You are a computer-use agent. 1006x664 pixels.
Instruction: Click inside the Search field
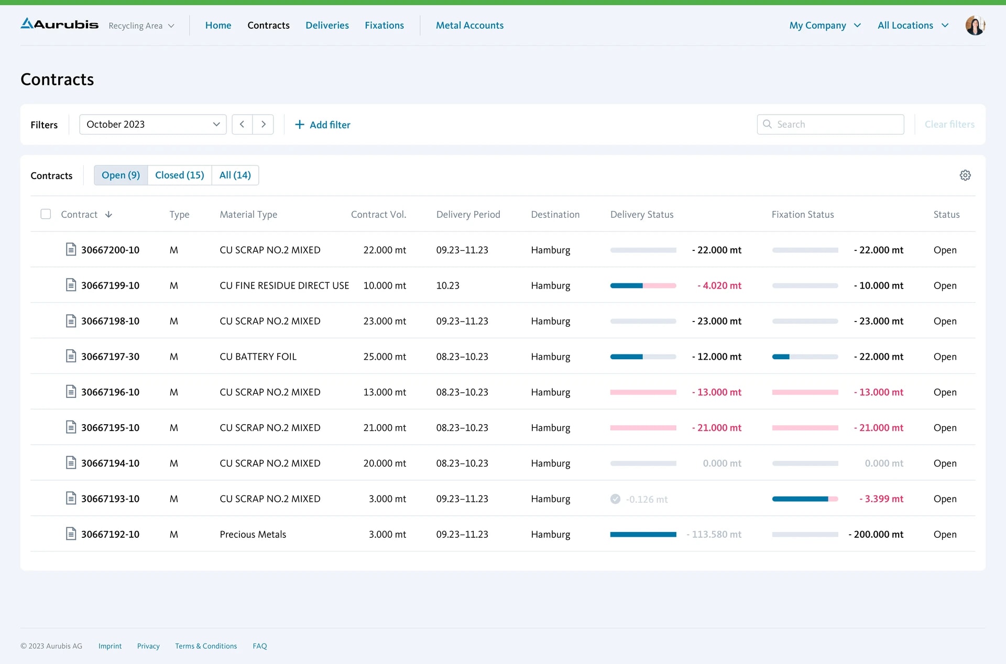pos(828,124)
